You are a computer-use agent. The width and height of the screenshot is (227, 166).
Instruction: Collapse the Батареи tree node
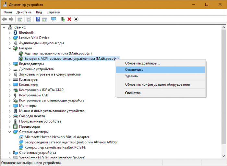(9, 48)
